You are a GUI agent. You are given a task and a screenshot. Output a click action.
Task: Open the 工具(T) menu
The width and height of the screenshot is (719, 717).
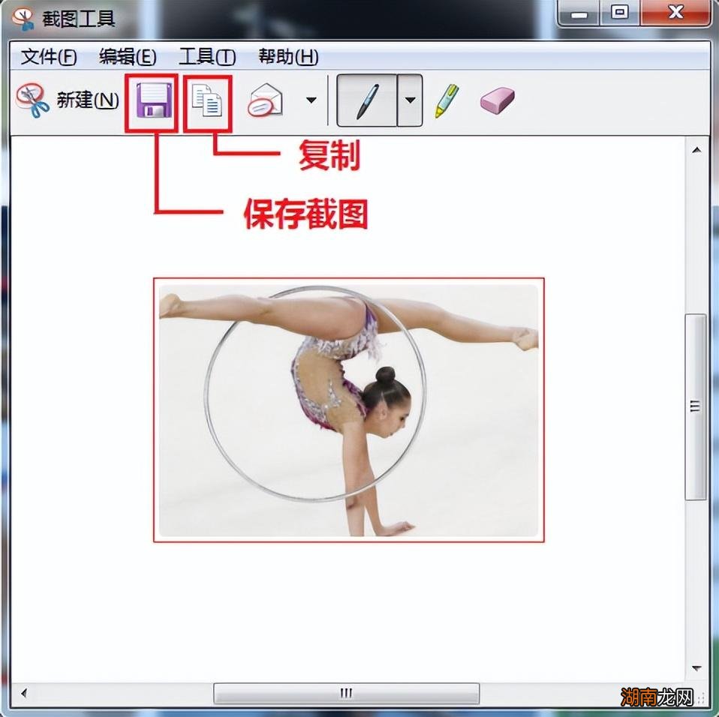pyautogui.click(x=204, y=57)
